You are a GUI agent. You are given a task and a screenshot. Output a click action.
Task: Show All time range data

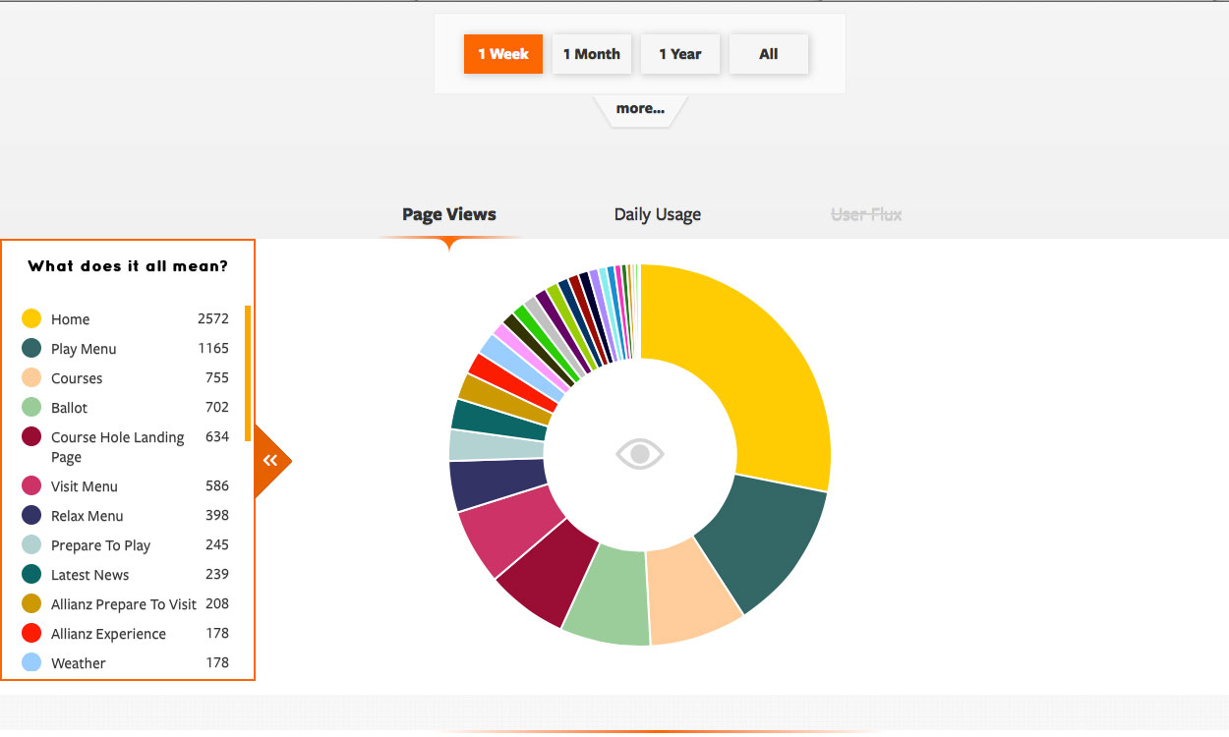769,54
